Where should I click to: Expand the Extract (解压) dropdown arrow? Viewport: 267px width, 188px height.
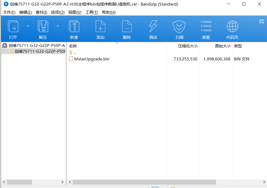(x=58, y=26)
